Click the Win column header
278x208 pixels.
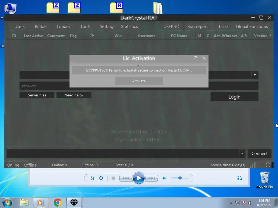click(x=118, y=36)
